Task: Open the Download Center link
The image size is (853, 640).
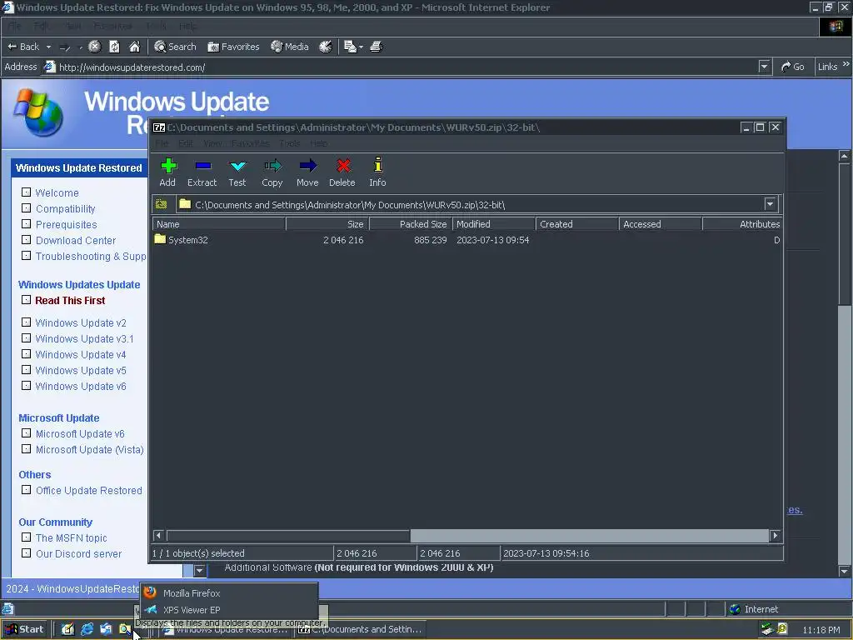Action: tap(76, 241)
